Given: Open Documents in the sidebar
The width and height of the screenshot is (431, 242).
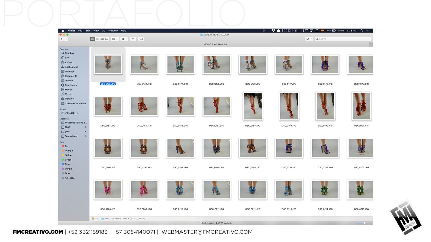Looking at the screenshot, I should tap(69, 76).
